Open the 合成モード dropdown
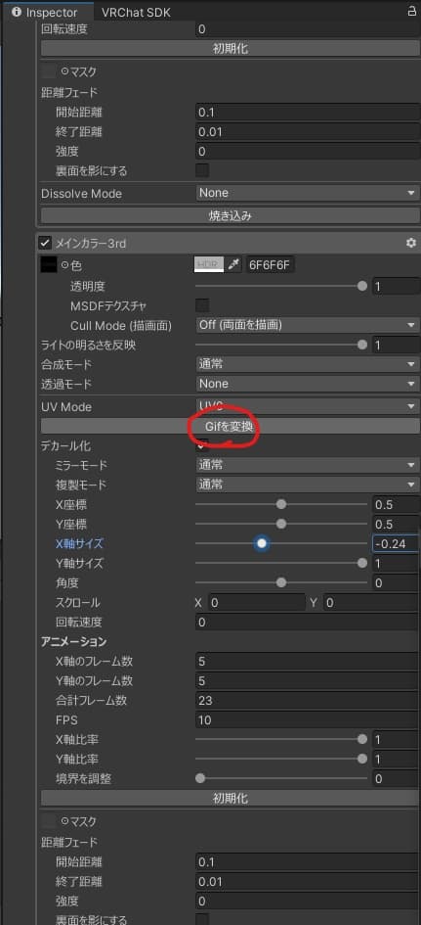The width and height of the screenshot is (421, 925). (307, 364)
